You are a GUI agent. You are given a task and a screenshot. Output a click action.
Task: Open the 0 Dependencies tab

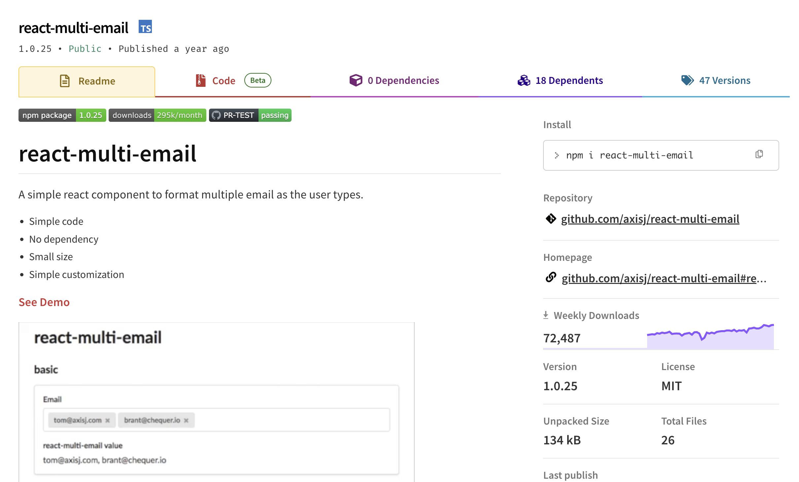[x=403, y=80]
